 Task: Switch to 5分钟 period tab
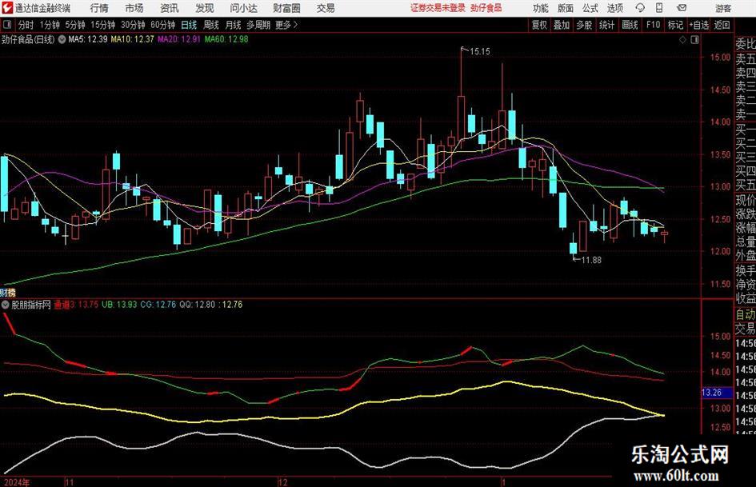[75, 25]
